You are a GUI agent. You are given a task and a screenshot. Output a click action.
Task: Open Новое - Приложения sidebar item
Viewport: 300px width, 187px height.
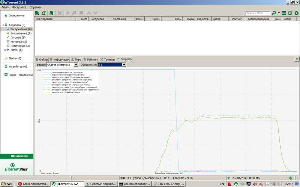pyautogui.click(x=21, y=75)
